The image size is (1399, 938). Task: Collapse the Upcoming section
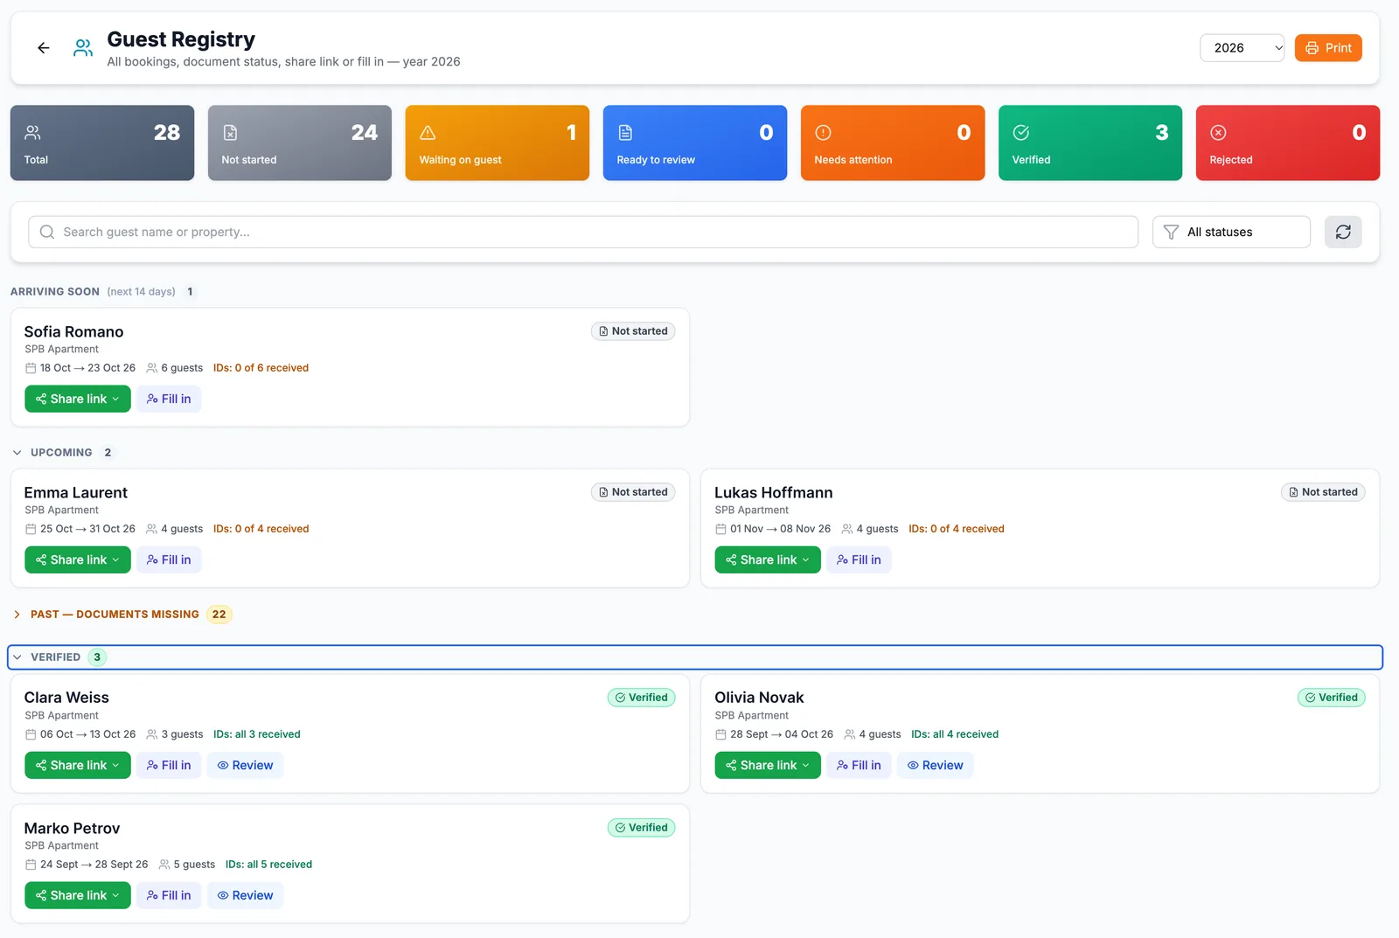17,453
